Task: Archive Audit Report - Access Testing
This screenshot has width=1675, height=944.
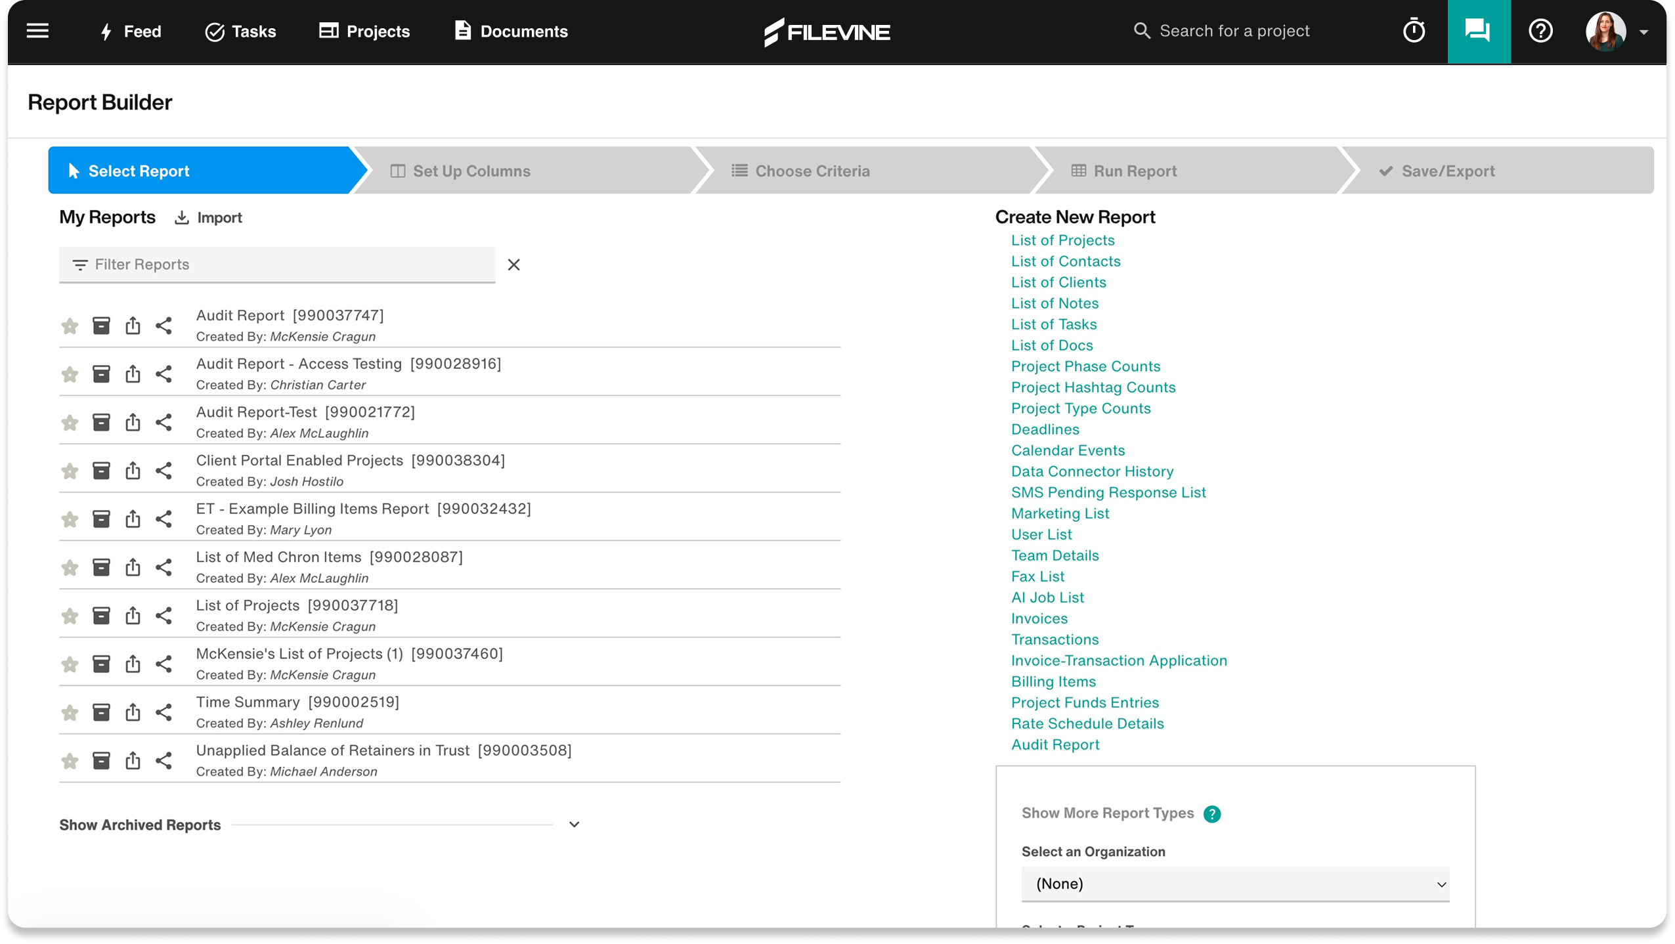Action: (101, 374)
